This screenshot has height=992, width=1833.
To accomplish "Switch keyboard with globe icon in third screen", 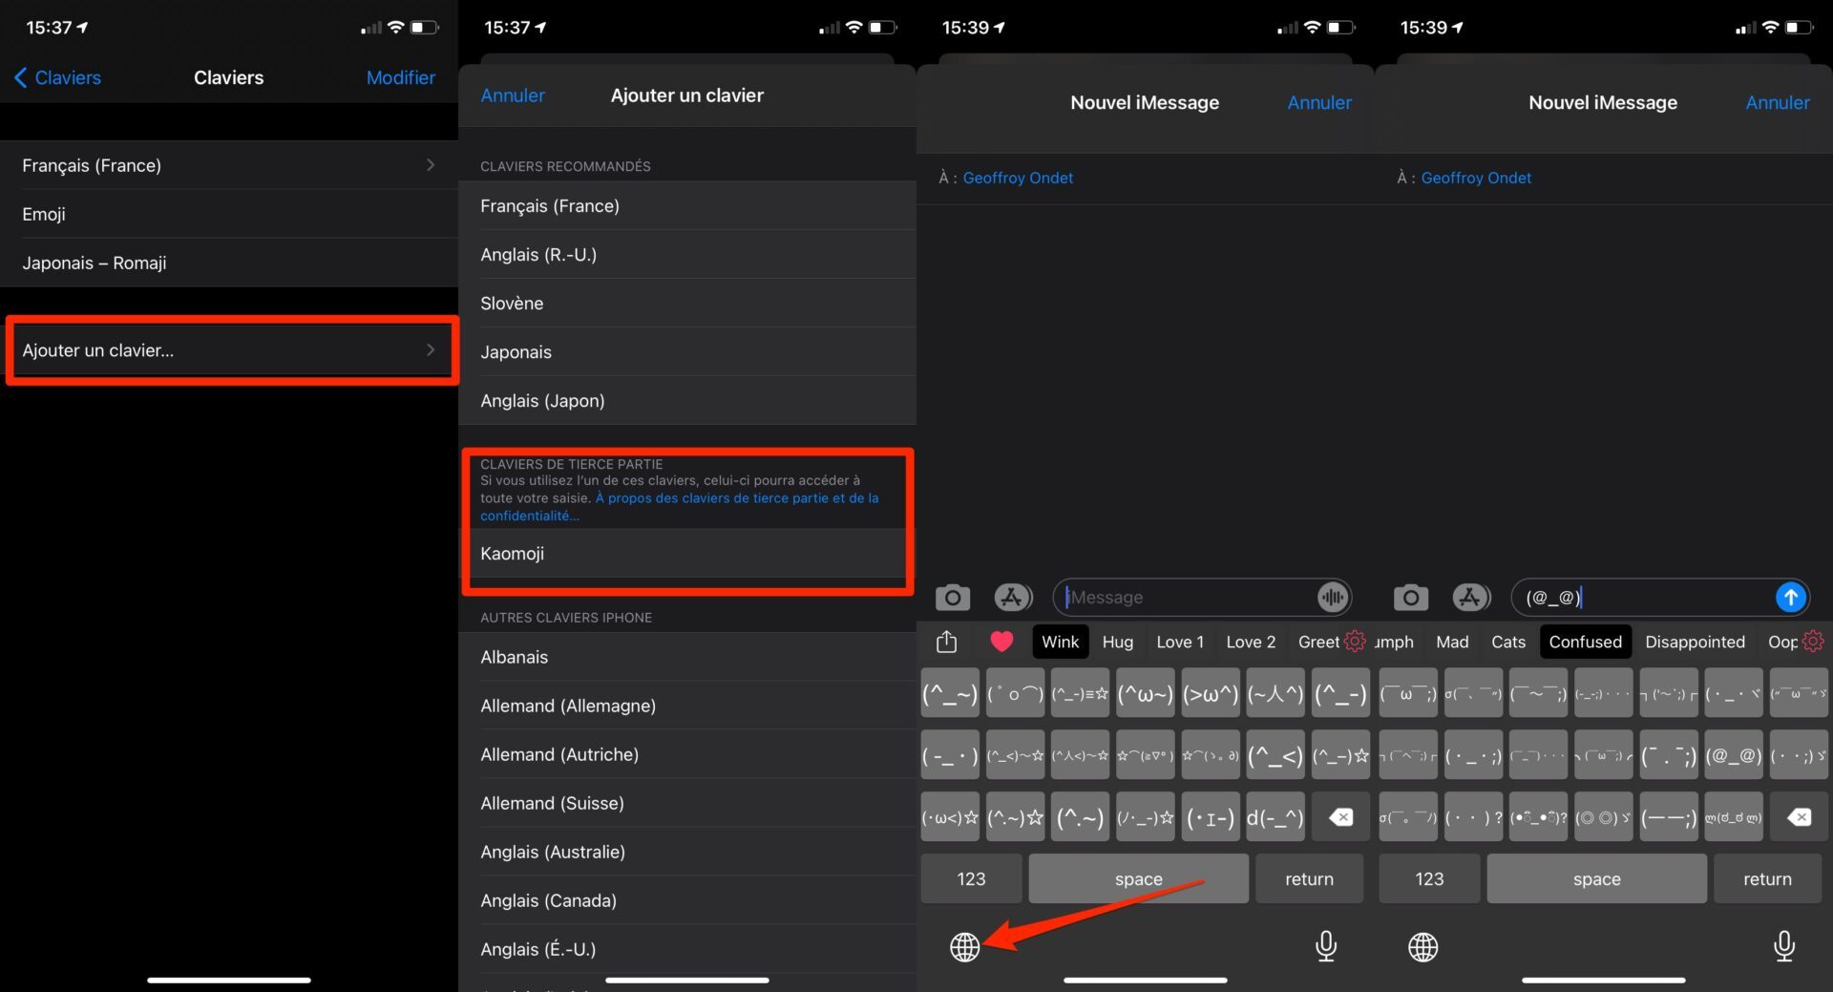I will click(x=965, y=947).
